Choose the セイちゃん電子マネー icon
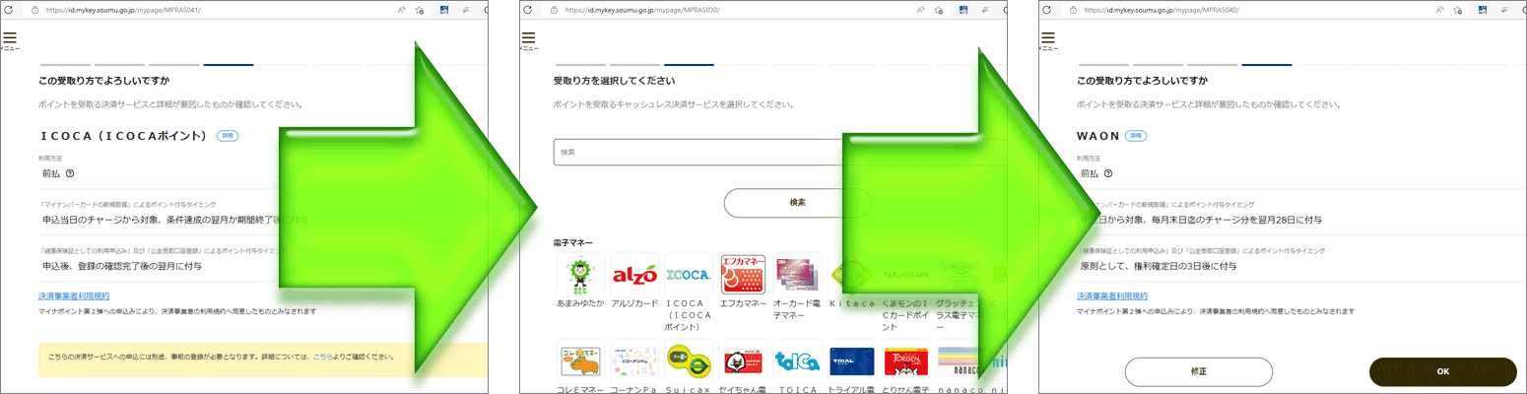Viewport: 1527px width, 394px height. (743, 361)
